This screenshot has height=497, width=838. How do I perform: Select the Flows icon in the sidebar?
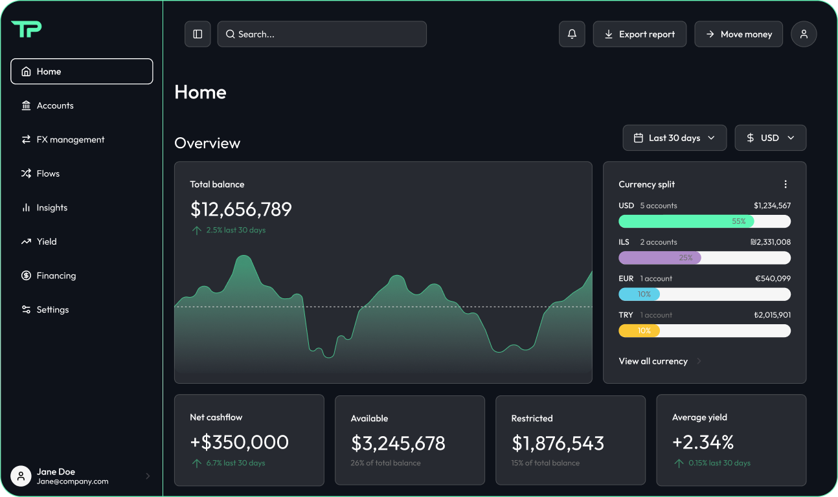pos(25,173)
